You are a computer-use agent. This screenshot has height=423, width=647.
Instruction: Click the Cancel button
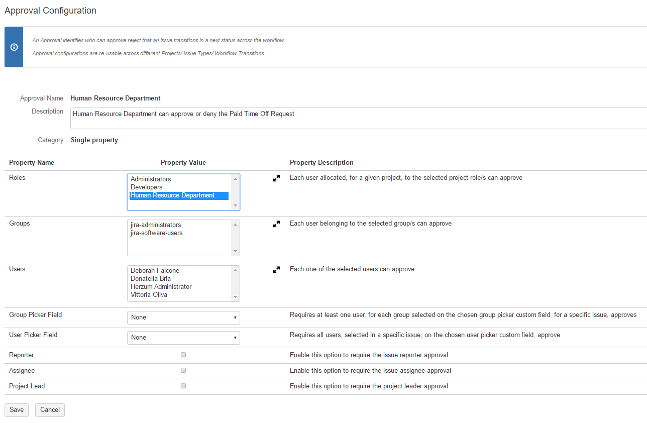tap(50, 410)
